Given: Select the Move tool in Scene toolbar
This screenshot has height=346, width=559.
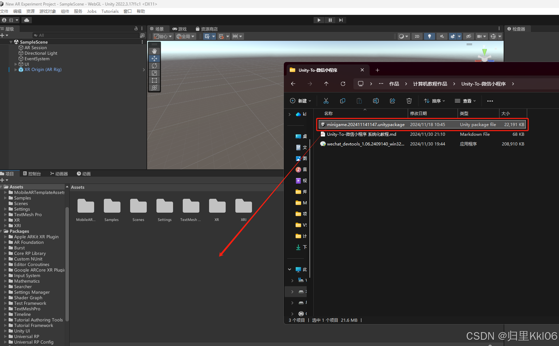Looking at the screenshot, I should coord(154,59).
